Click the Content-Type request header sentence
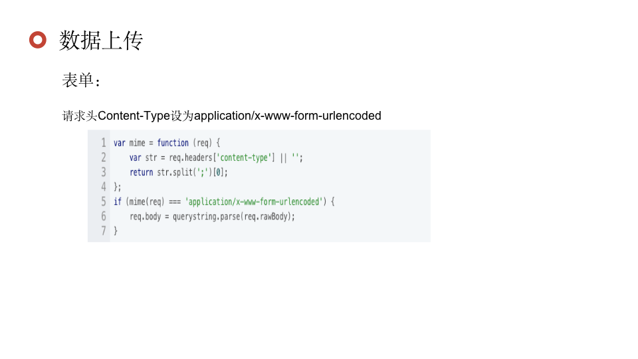This screenshot has width=638, height=359. 221,116
